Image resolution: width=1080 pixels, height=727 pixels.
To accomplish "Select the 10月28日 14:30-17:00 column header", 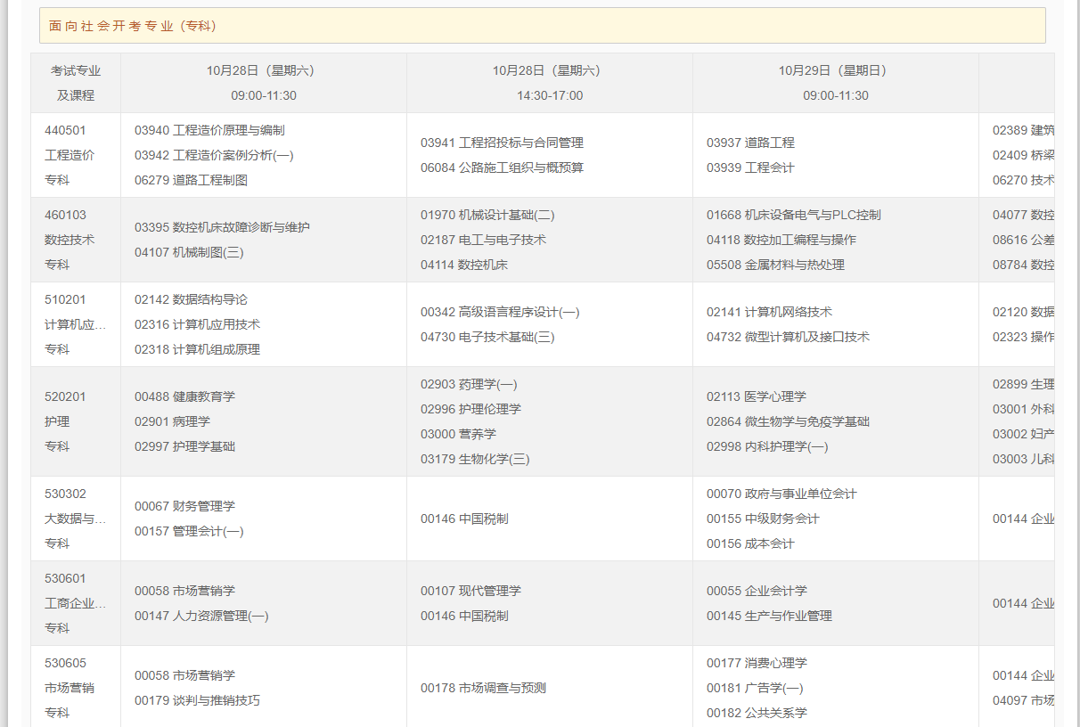I will 550,83.
